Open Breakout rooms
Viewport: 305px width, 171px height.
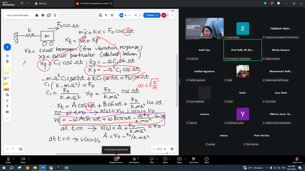point(116,160)
